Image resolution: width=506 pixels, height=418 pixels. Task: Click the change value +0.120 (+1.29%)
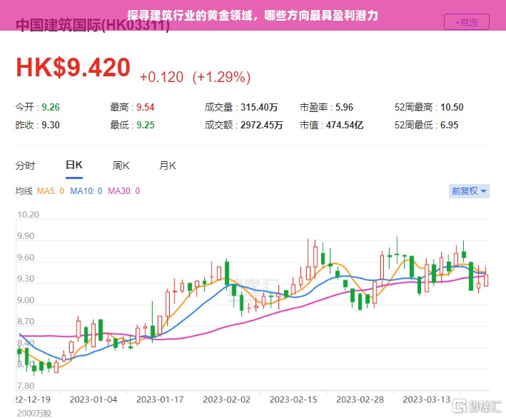tap(196, 77)
